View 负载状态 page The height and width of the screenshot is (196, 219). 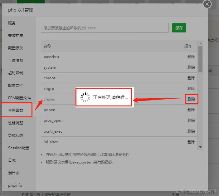click(16, 135)
